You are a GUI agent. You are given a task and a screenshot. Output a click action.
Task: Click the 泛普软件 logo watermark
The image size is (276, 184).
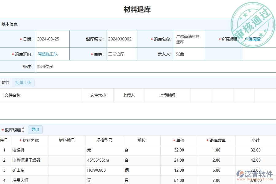(x=253, y=173)
